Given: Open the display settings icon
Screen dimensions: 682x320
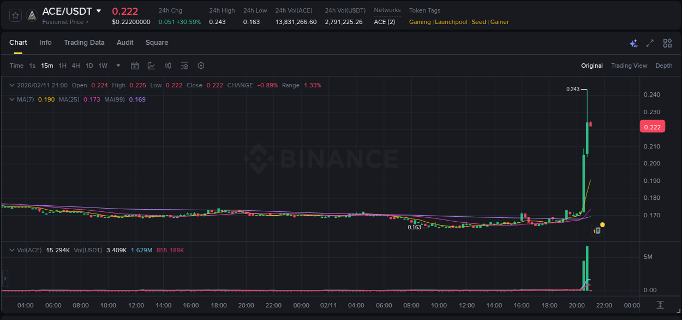Looking at the screenshot, I should tap(184, 66).
